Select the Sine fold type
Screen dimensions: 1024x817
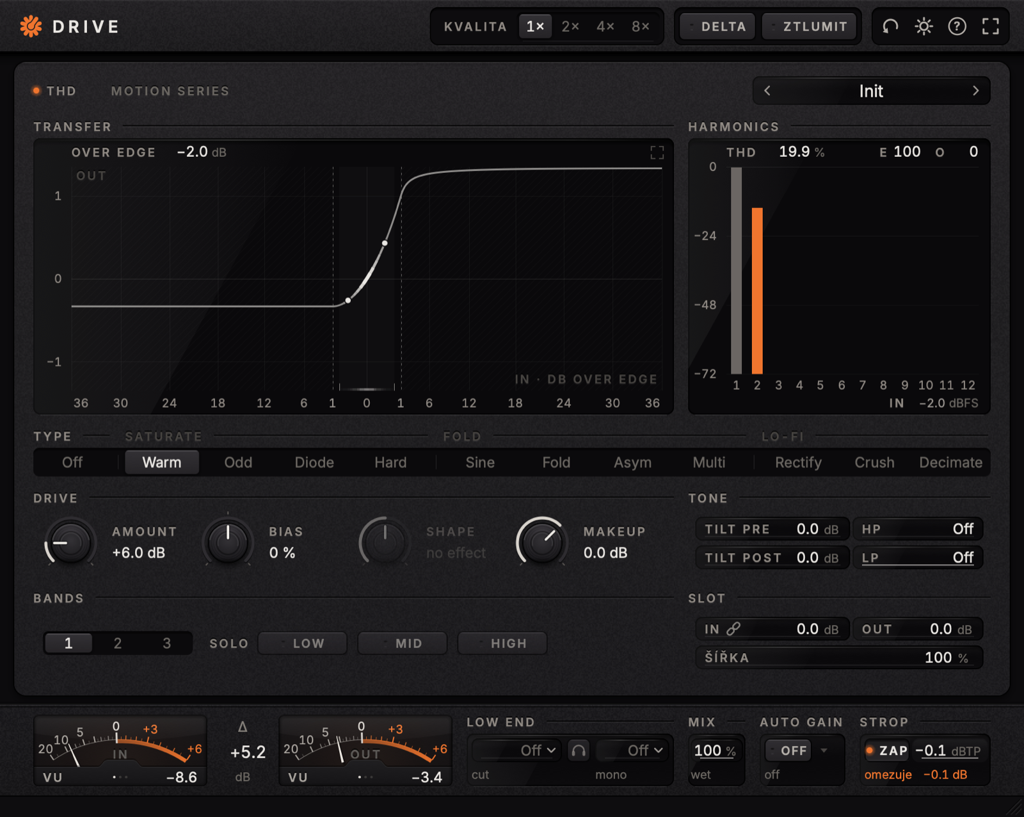click(x=480, y=462)
